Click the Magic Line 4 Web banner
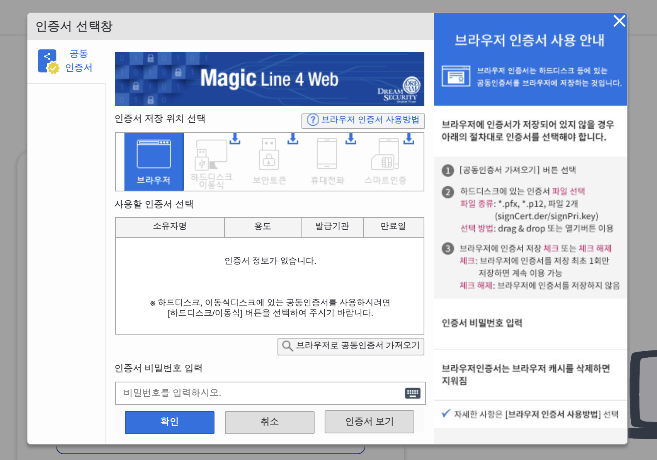 (x=270, y=79)
